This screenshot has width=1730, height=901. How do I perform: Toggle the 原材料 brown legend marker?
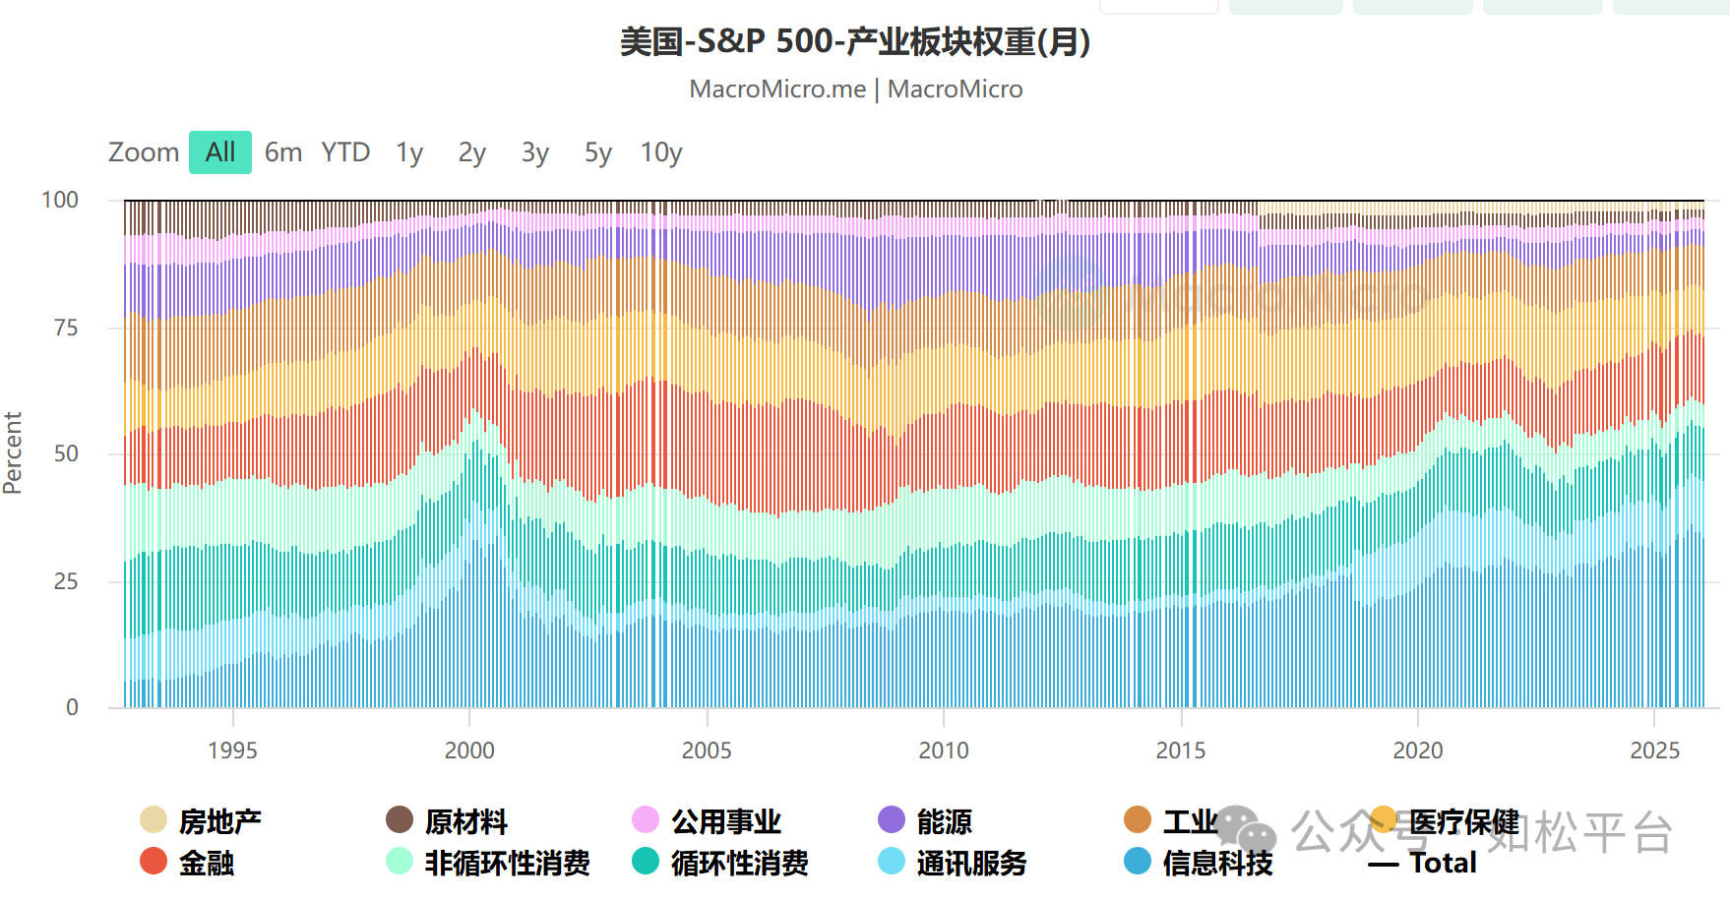400,820
